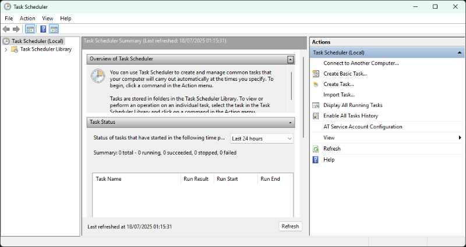Viewport: 466px width, 247px height.
Task: Click the Refresh button at bottom
Action: tap(290, 226)
